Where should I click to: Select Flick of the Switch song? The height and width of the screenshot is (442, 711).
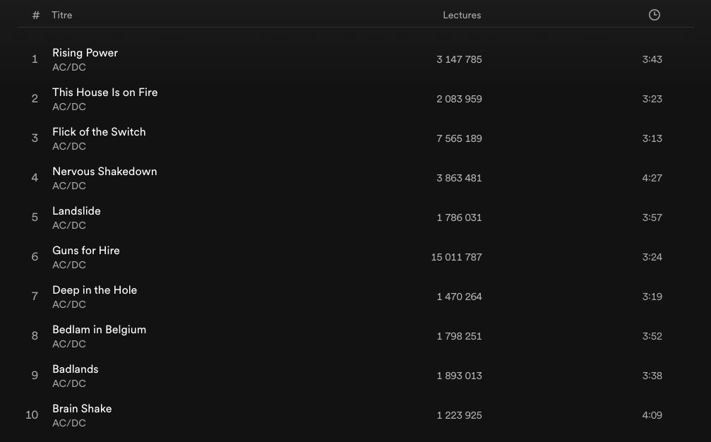coord(99,132)
